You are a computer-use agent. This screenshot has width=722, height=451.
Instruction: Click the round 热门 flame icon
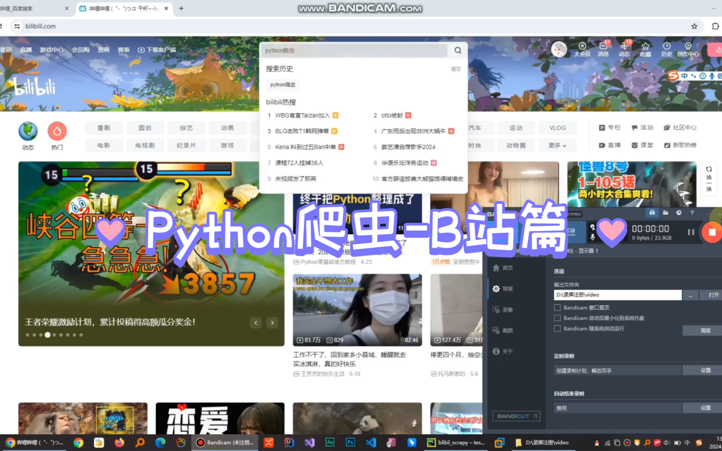57,131
